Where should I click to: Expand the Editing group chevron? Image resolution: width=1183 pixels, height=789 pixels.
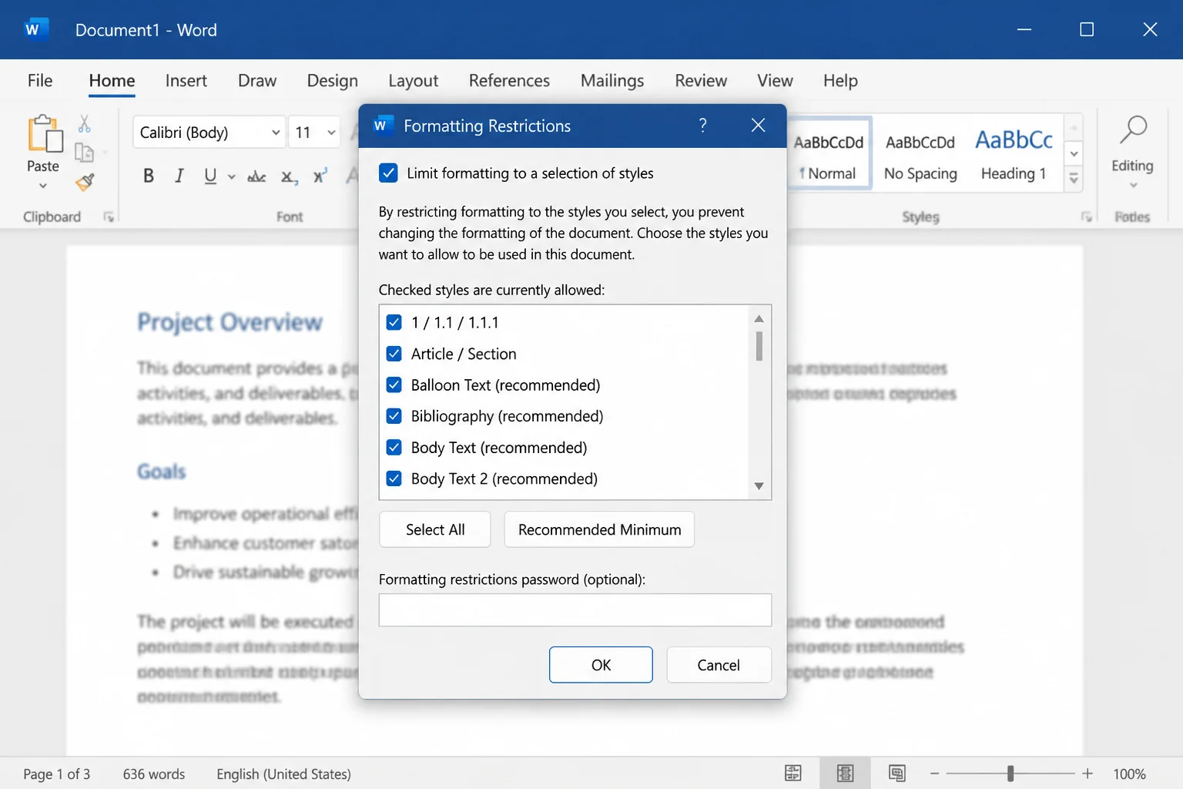(x=1133, y=185)
